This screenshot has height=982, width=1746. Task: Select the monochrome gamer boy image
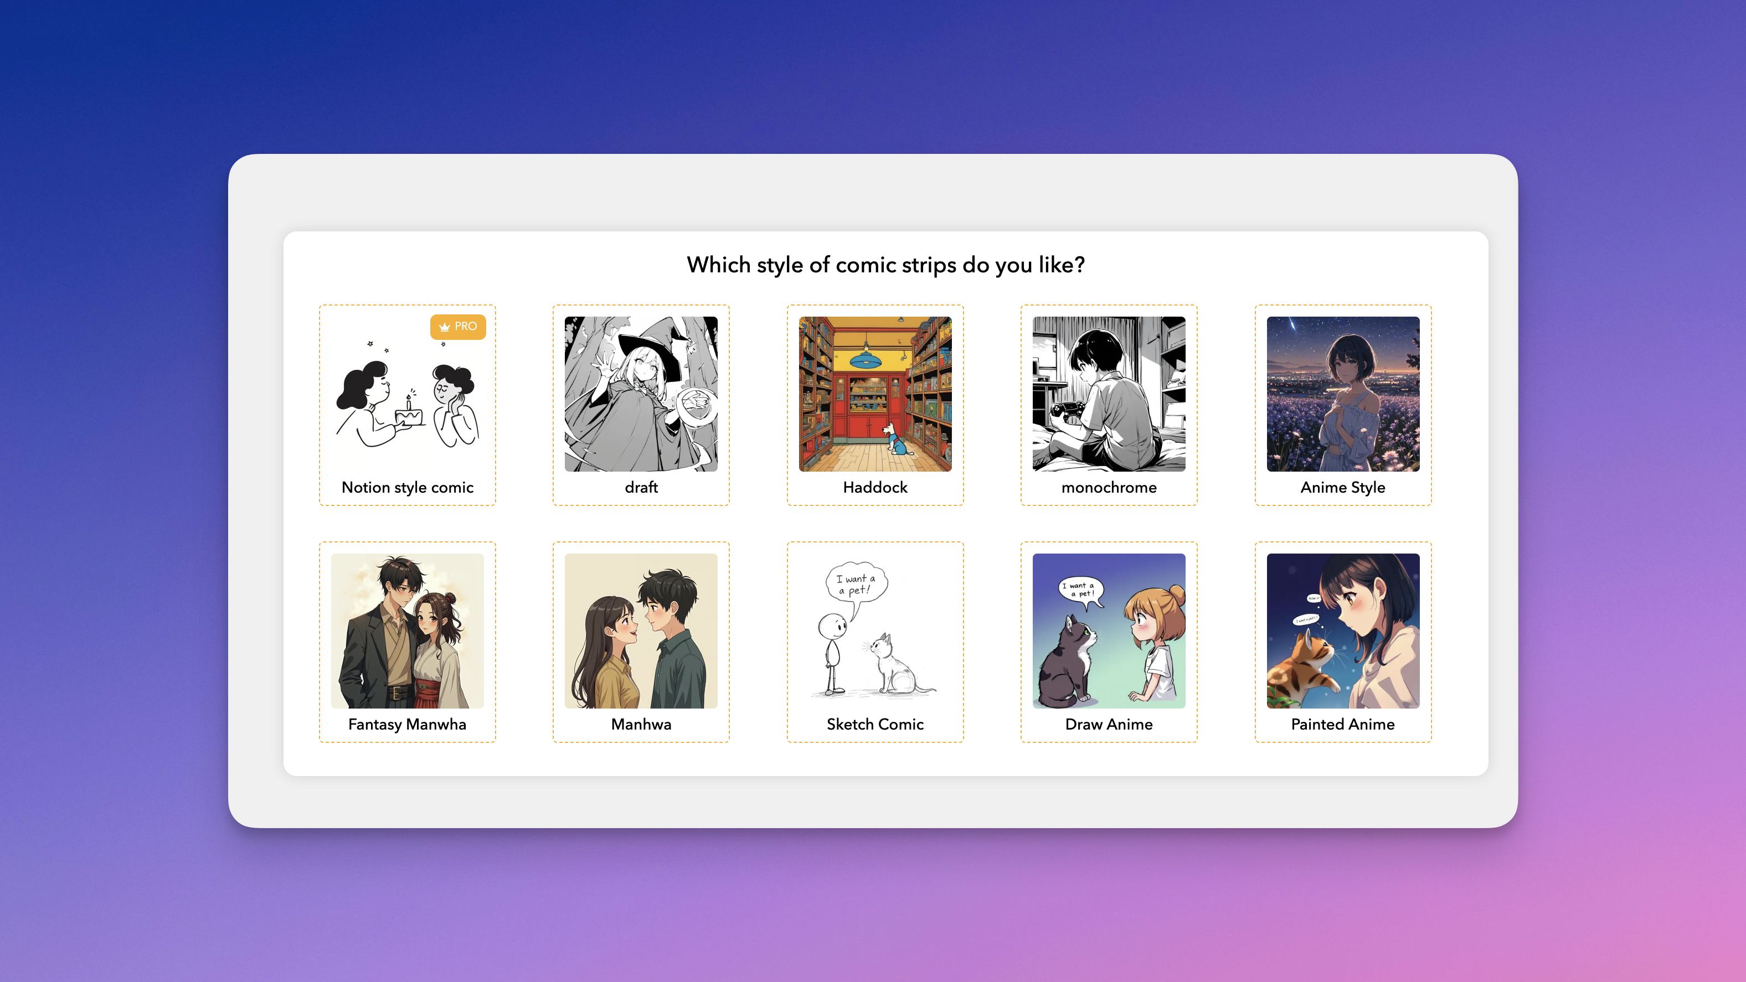pyautogui.click(x=1108, y=394)
